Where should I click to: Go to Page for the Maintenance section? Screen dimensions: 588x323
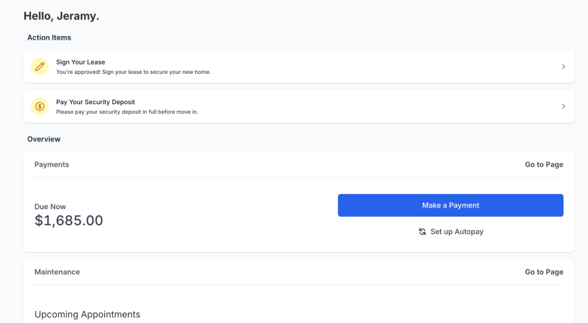coord(543,272)
